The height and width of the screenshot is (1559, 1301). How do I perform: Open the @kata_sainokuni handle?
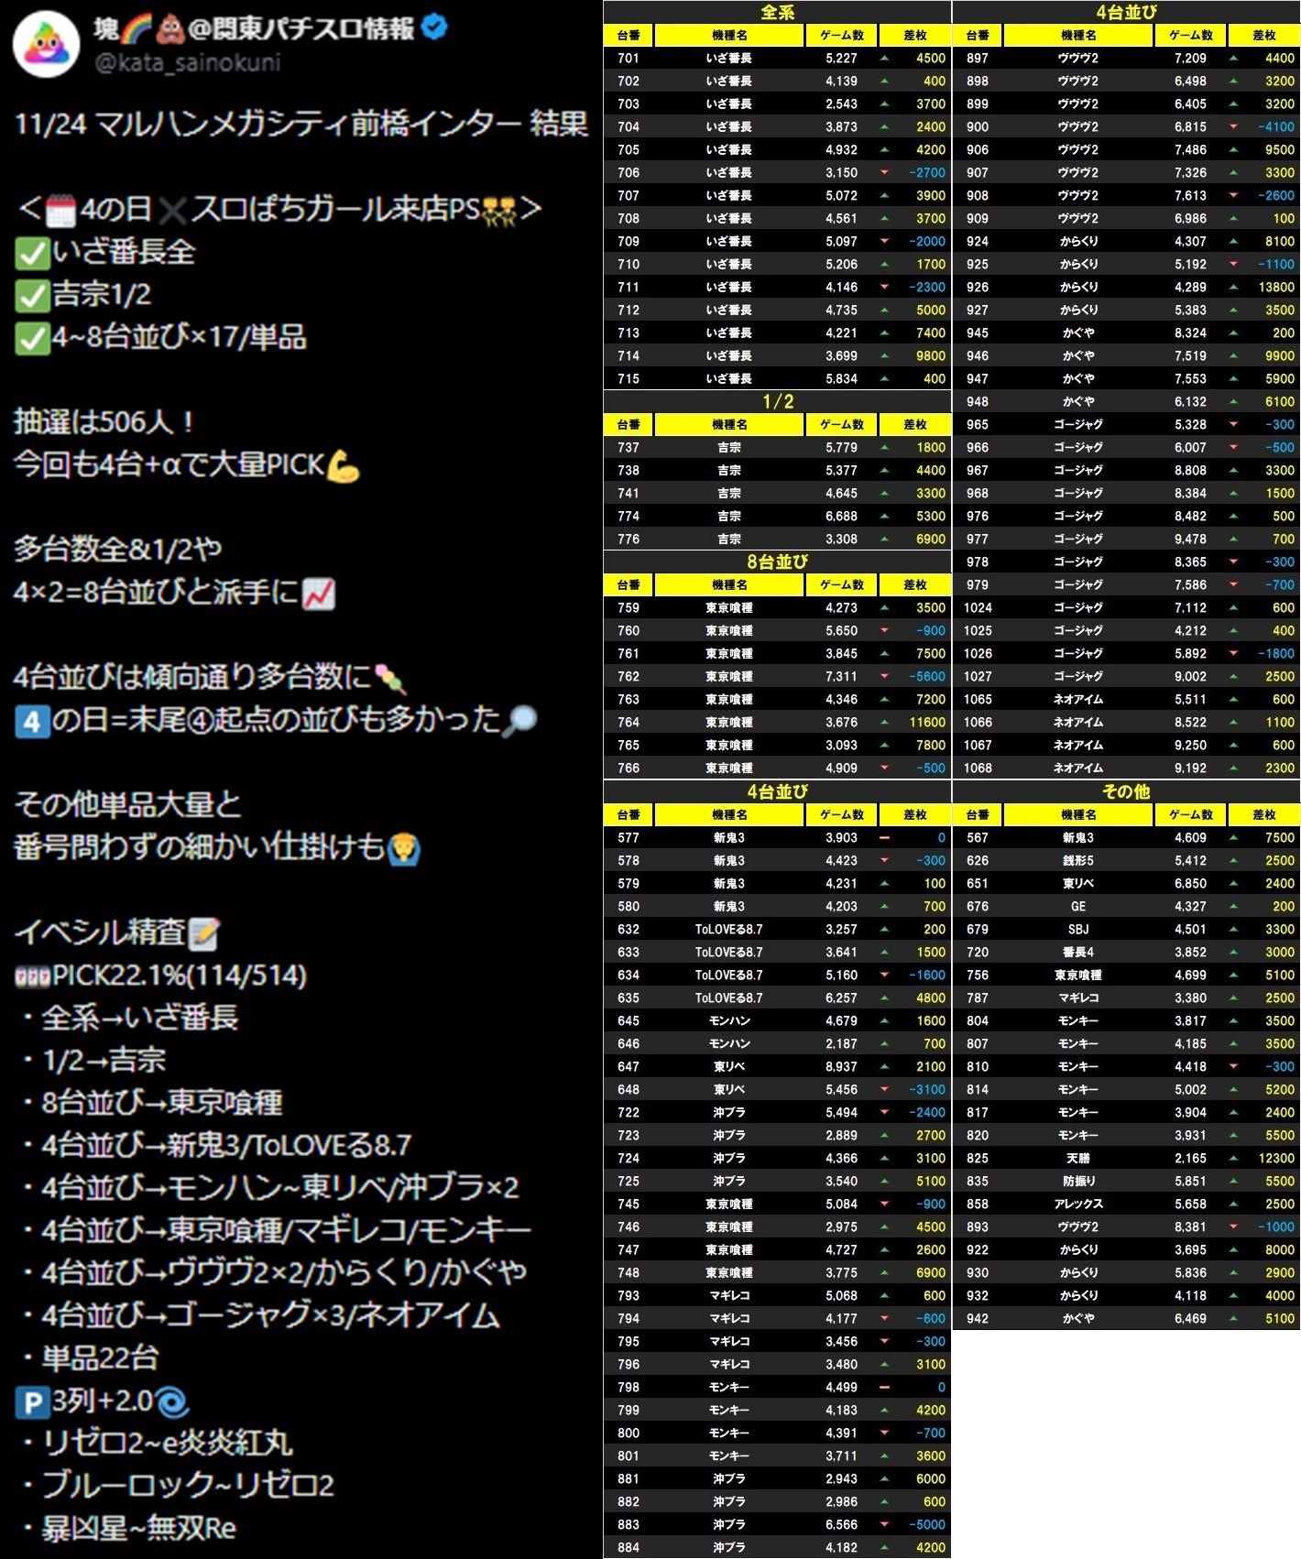click(x=187, y=62)
